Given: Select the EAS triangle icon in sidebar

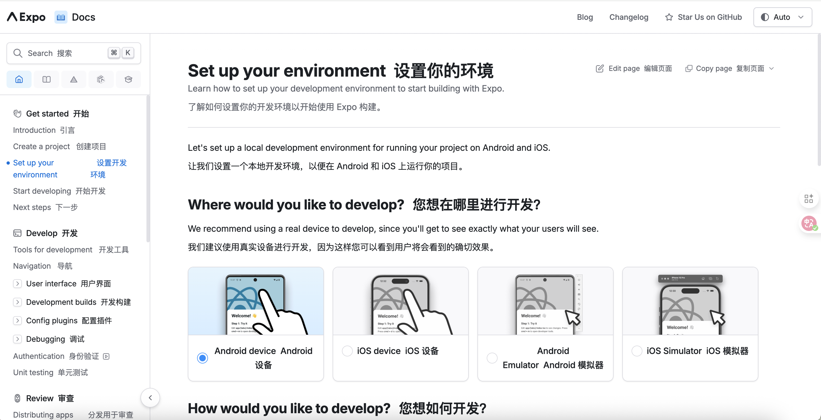Looking at the screenshot, I should pos(73,79).
